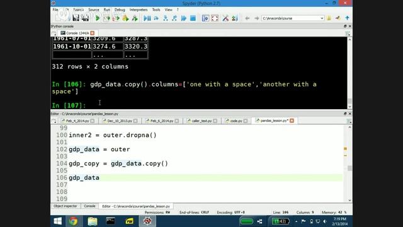Click the In [107] console prompt

coord(69,105)
